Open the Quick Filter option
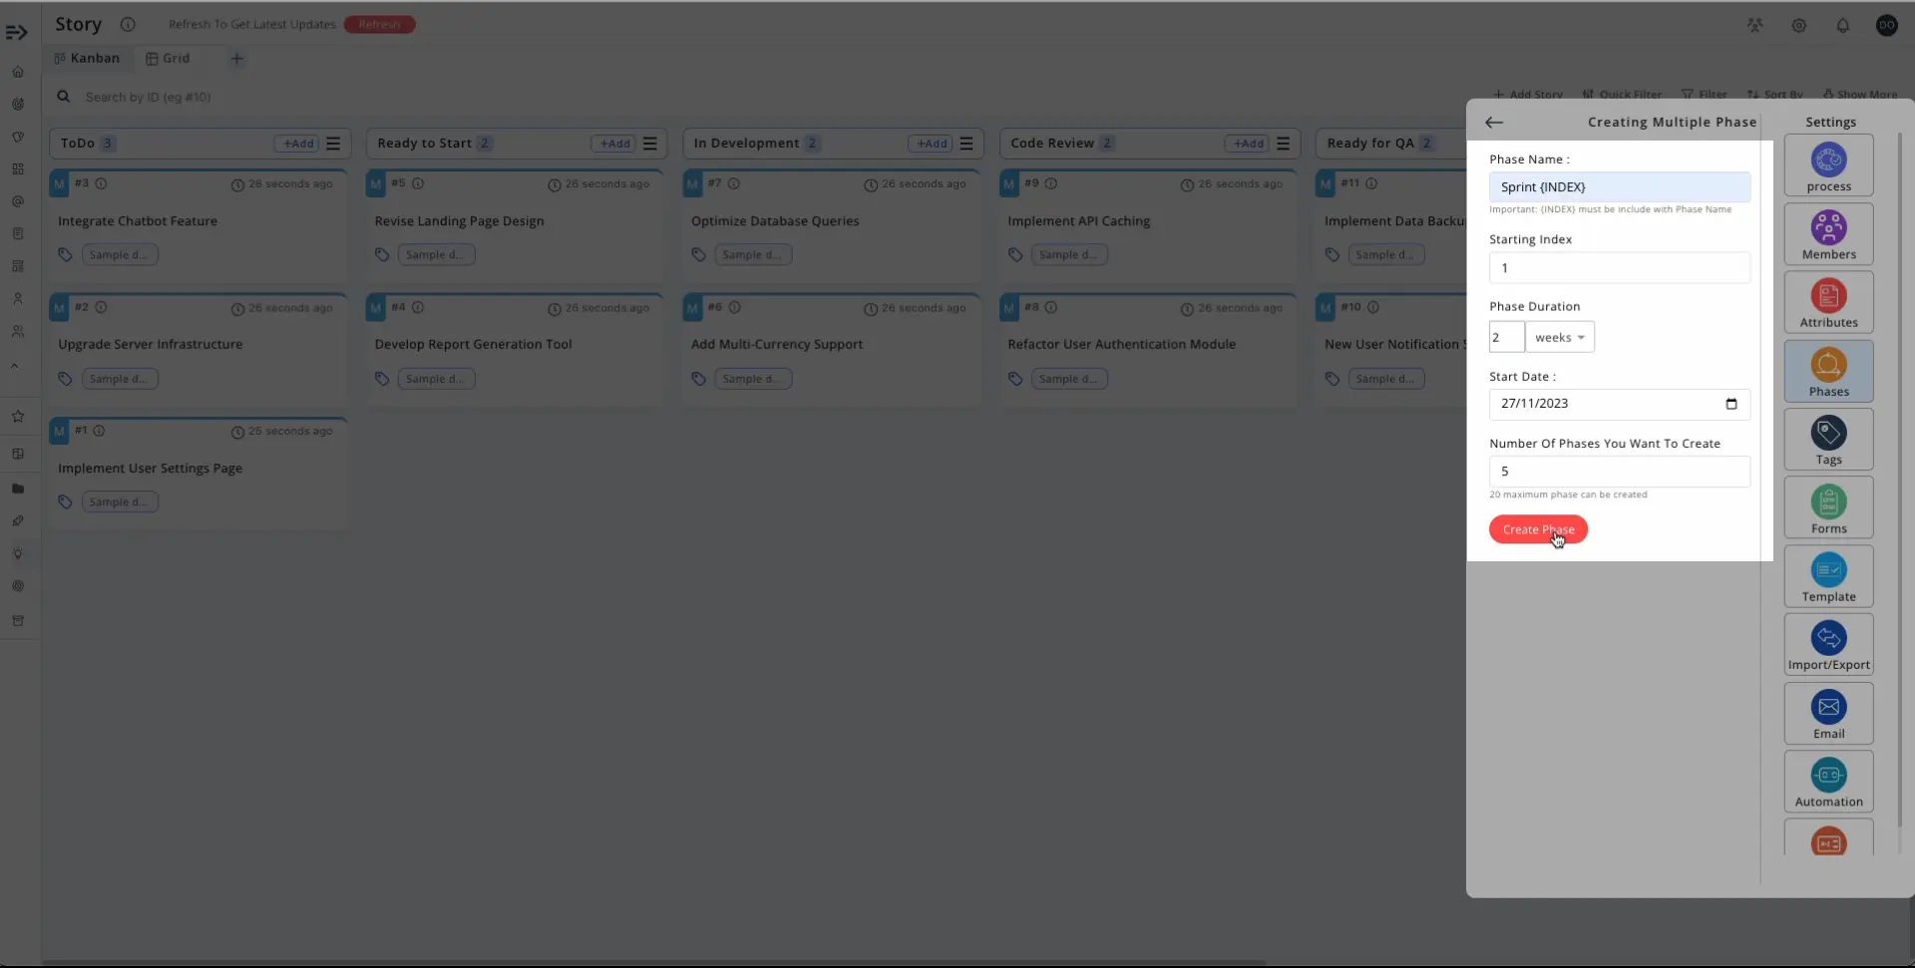The height and width of the screenshot is (968, 1915). tap(1622, 95)
